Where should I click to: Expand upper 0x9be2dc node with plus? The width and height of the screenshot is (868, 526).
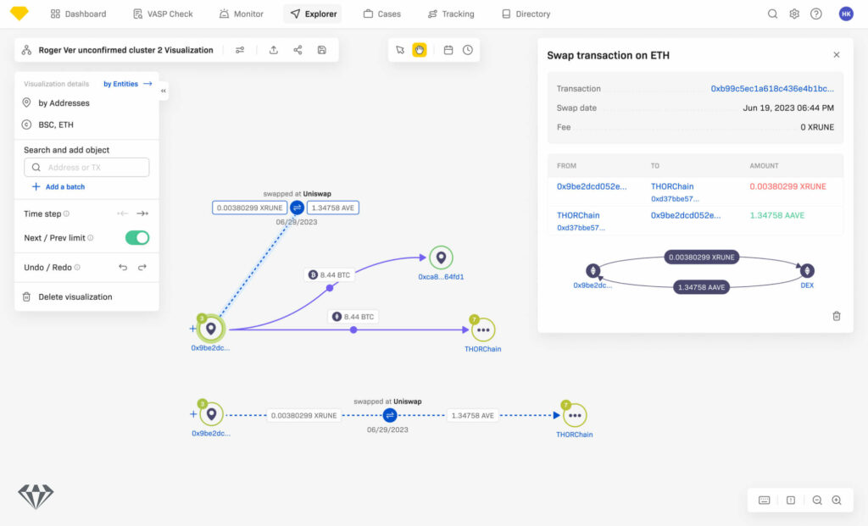click(x=192, y=329)
